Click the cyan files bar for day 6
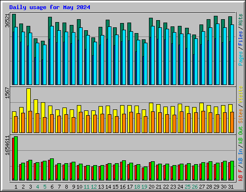This screenshot has height=192, width=246. pyautogui.click(x=52, y=55)
